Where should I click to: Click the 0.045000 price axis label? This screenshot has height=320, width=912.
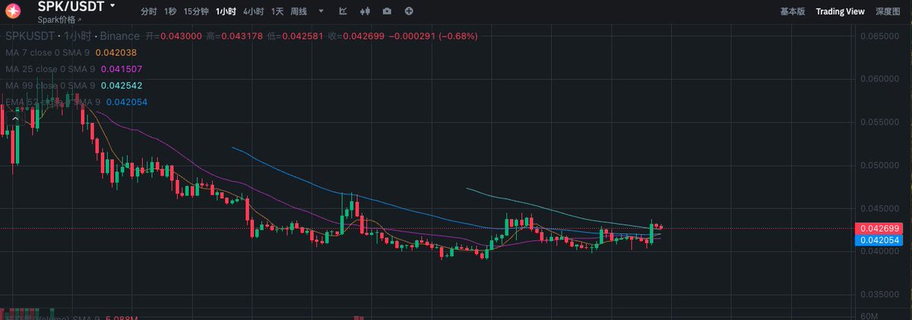pos(879,208)
